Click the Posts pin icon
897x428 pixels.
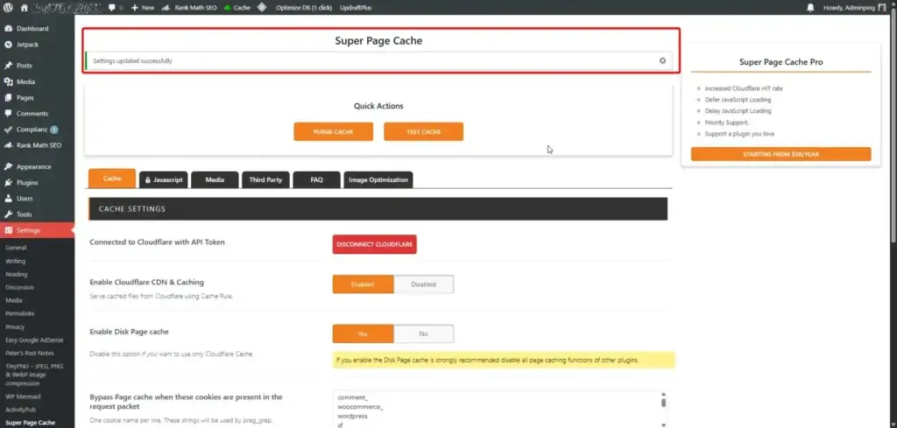9,66
